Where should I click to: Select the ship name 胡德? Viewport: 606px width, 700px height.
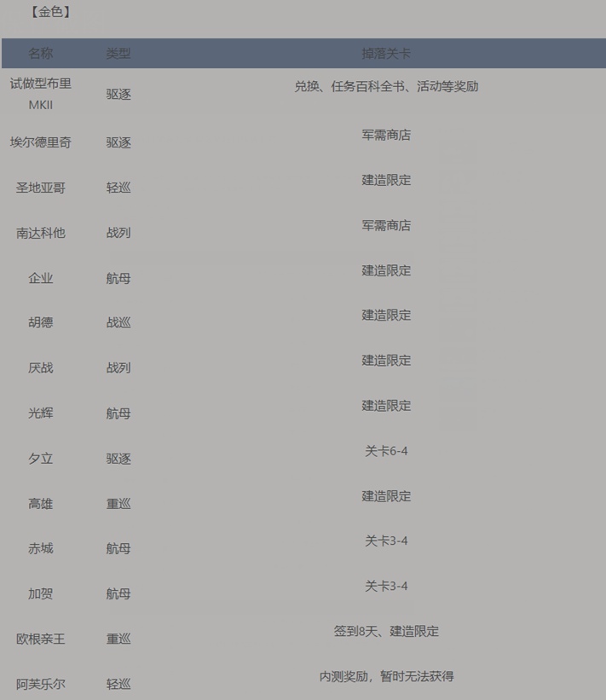pyautogui.click(x=41, y=322)
